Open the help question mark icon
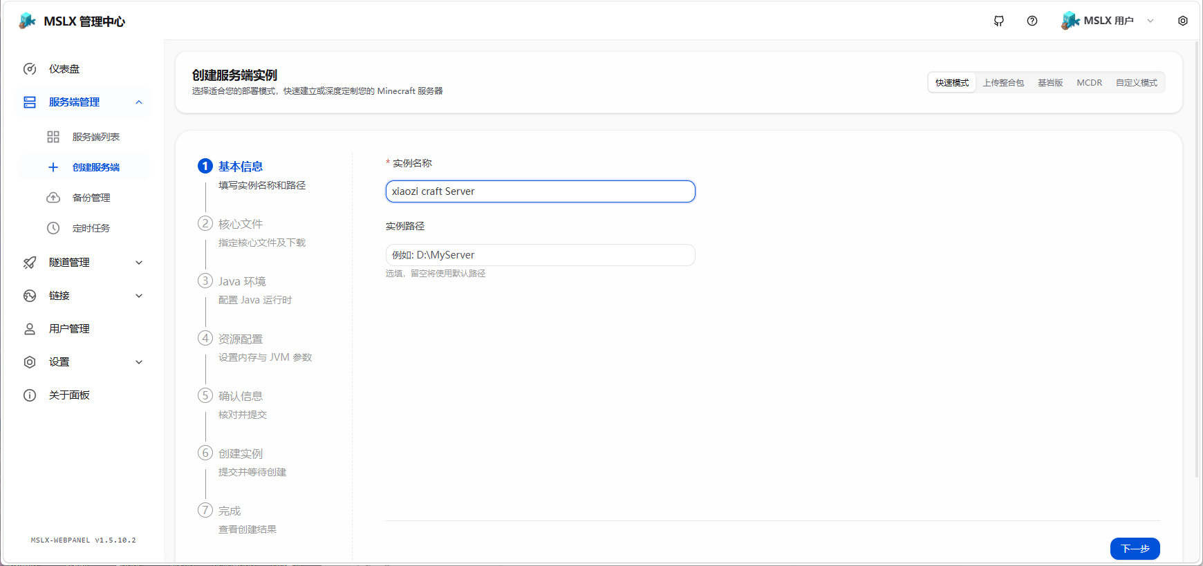This screenshot has width=1203, height=566. [x=1032, y=21]
